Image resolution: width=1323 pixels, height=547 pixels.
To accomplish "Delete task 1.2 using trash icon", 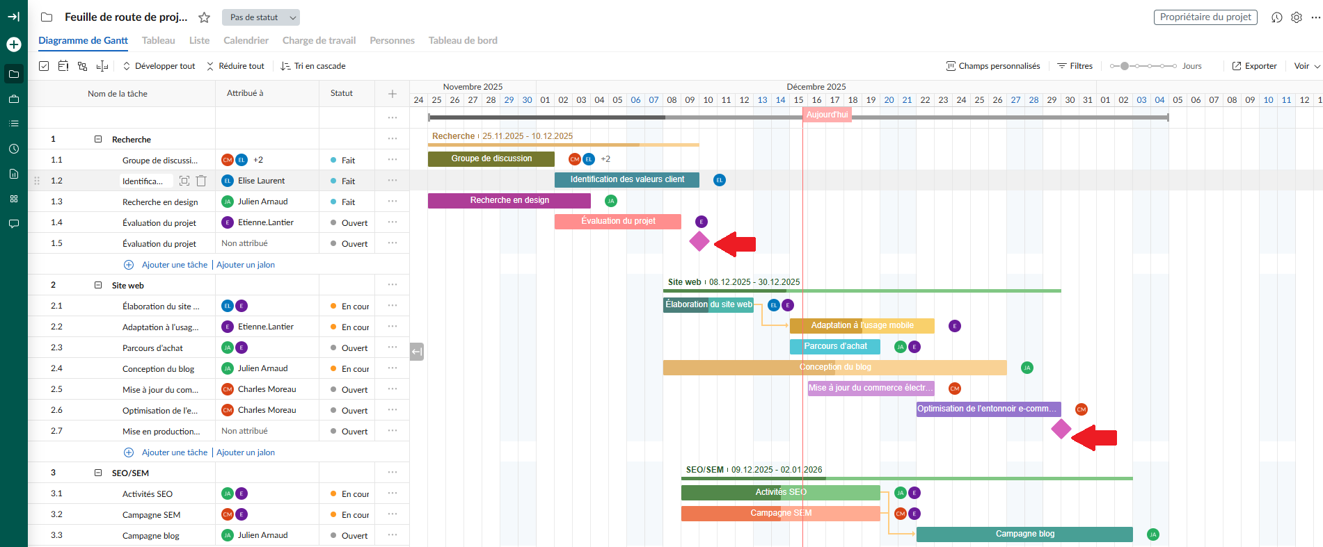I will pyautogui.click(x=201, y=181).
